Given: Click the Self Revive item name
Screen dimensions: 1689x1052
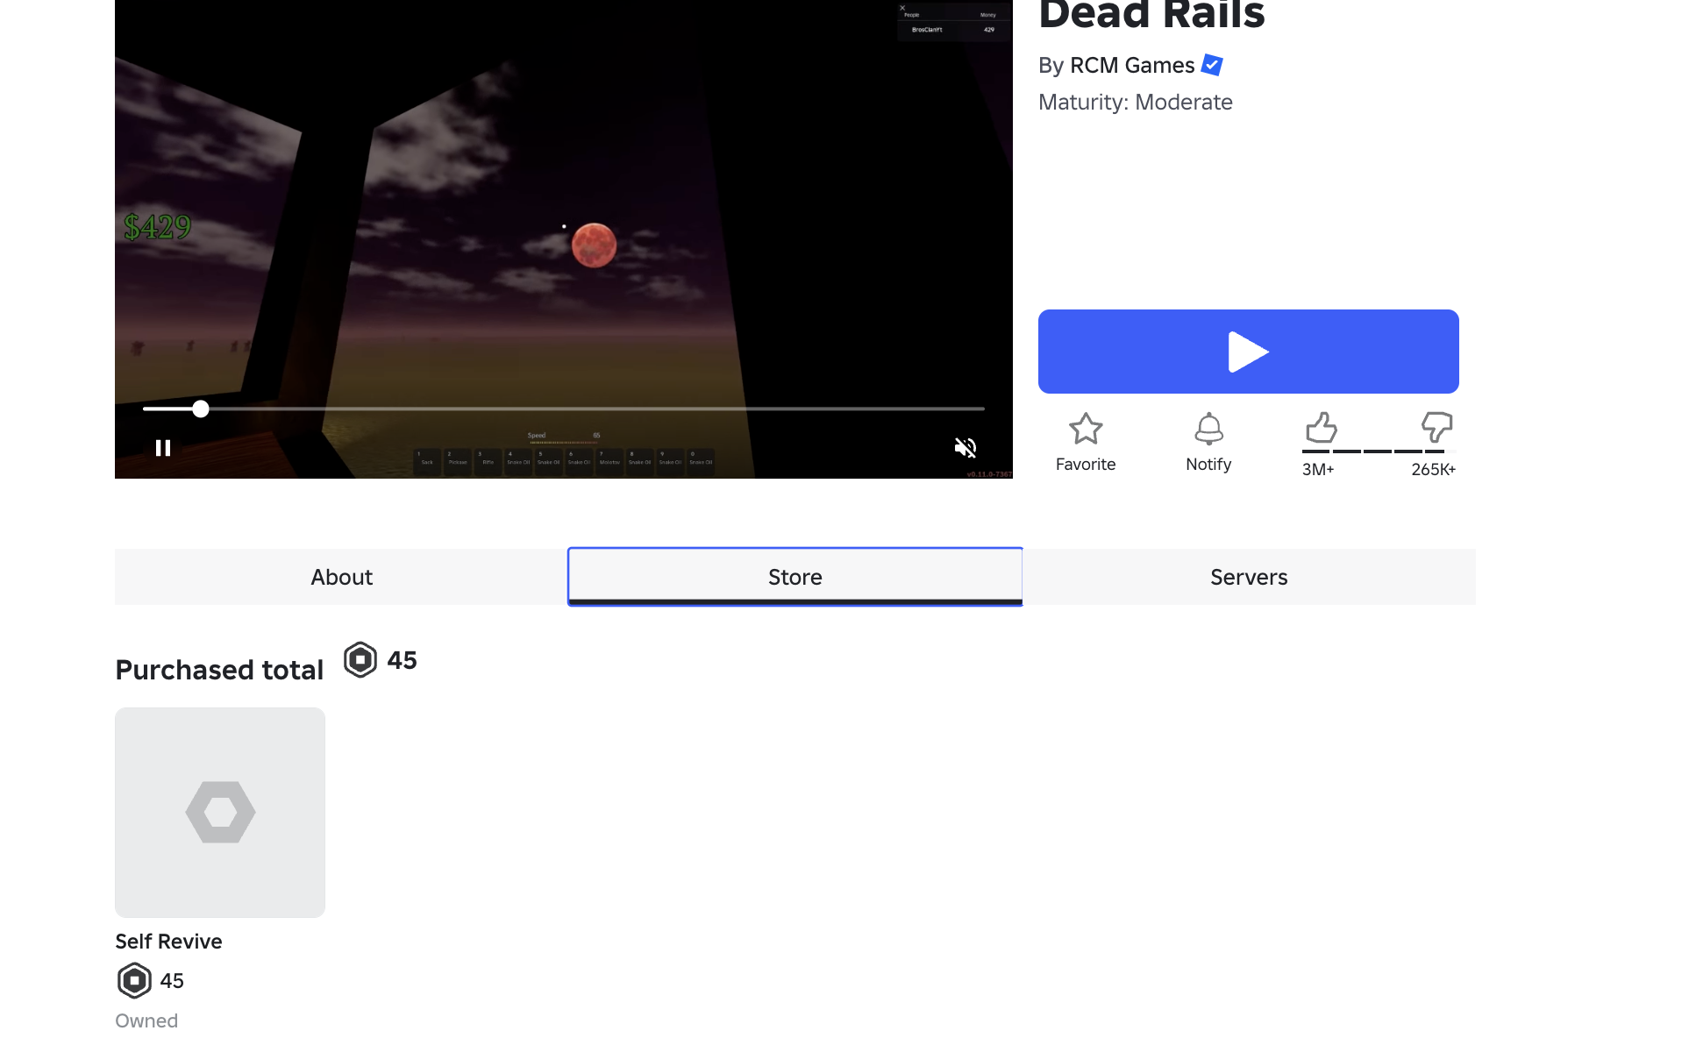Looking at the screenshot, I should [168, 942].
